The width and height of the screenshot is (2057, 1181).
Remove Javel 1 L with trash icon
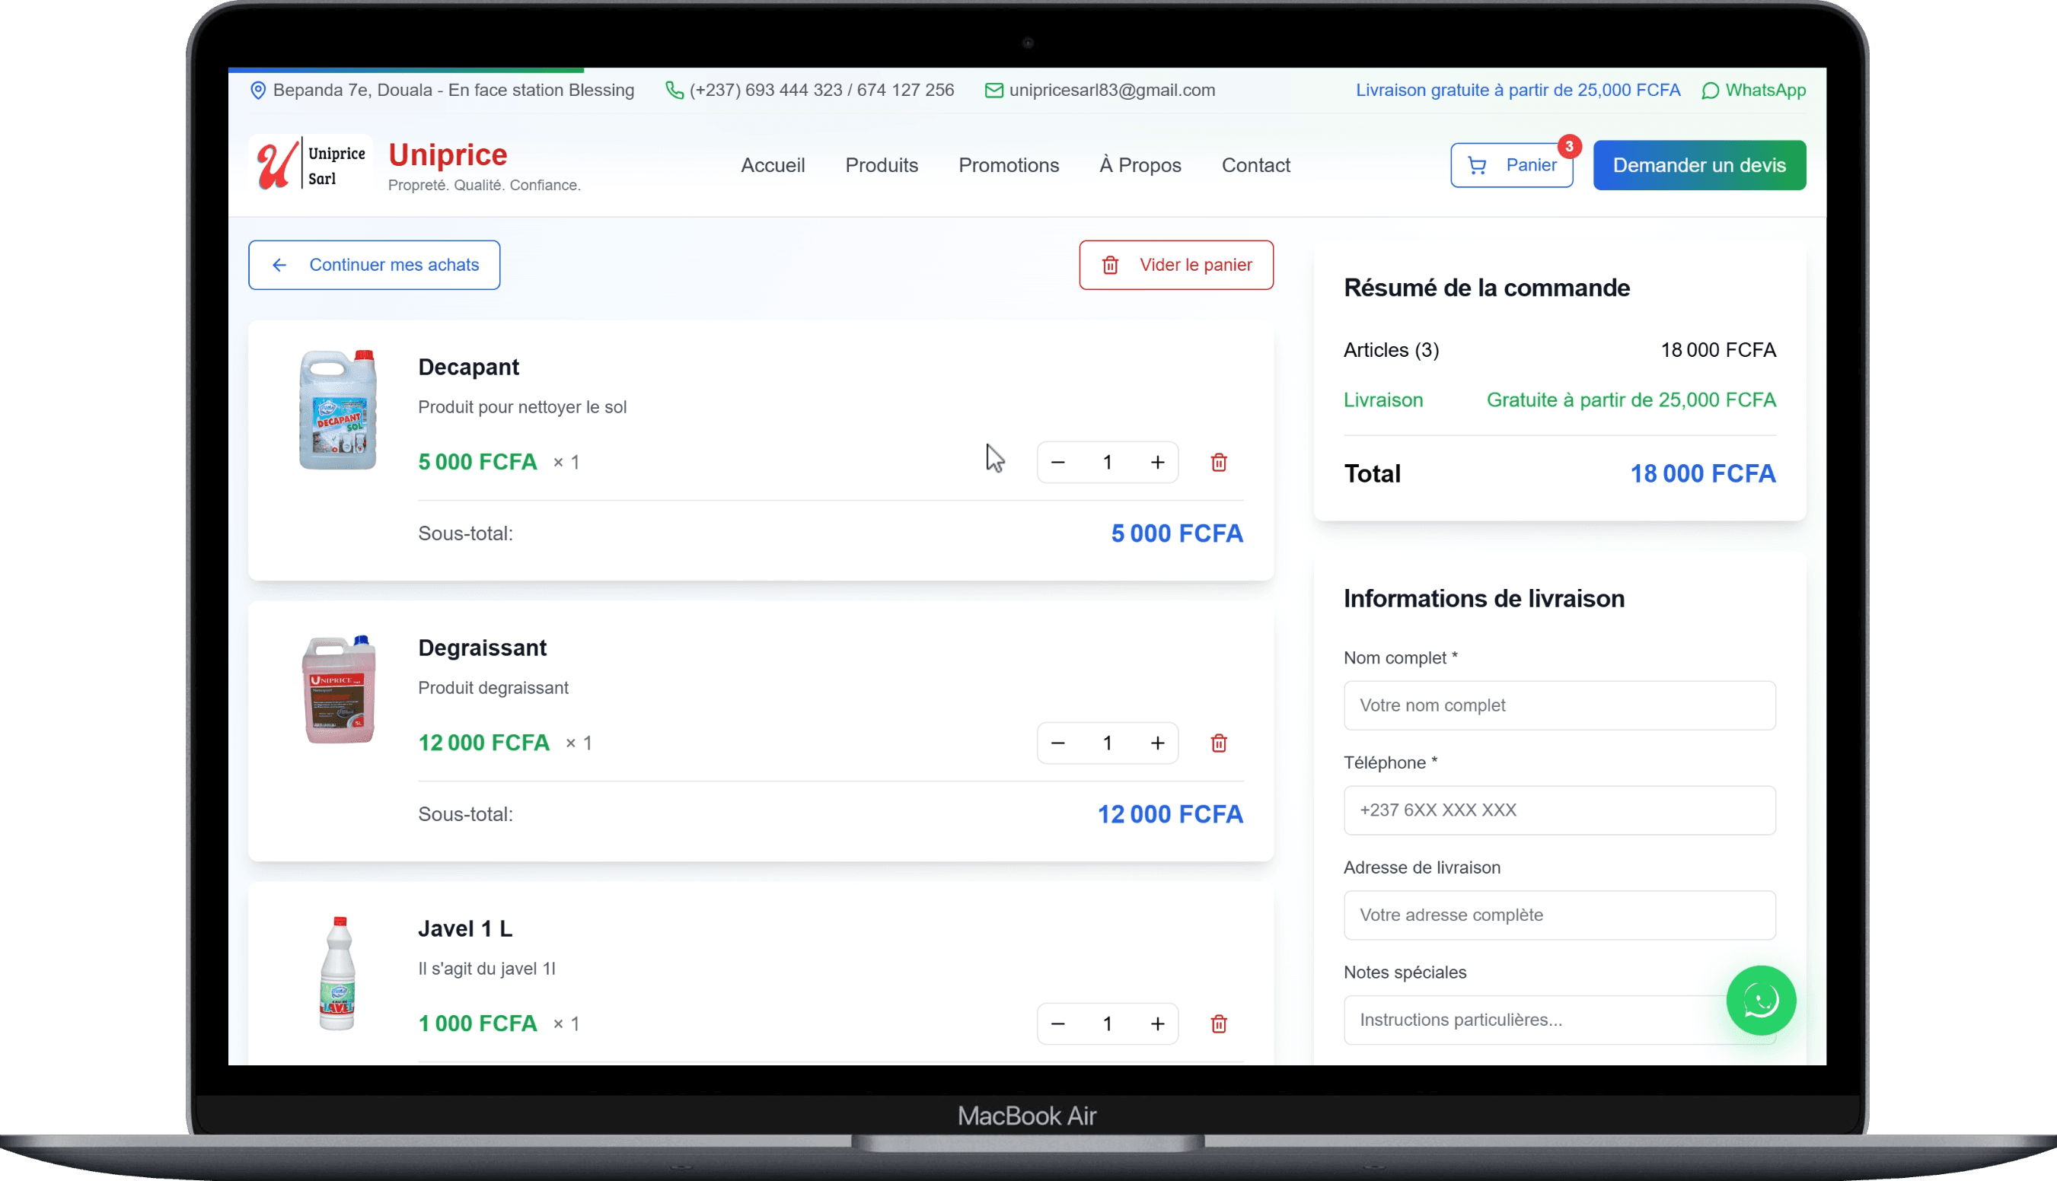tap(1218, 1023)
